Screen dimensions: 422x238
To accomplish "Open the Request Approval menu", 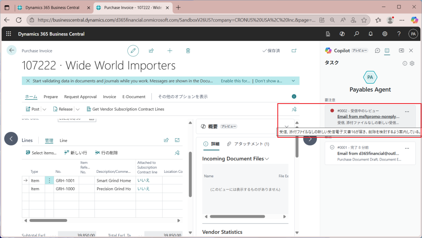I will coord(80,97).
